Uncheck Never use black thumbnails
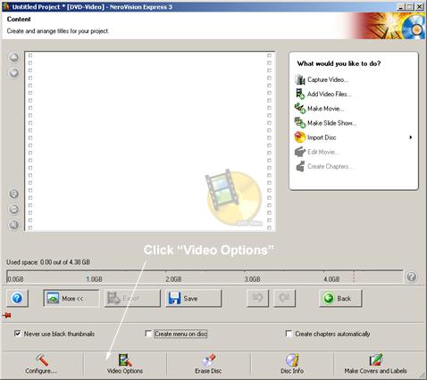Screen dimensions: 427x380 18,334
